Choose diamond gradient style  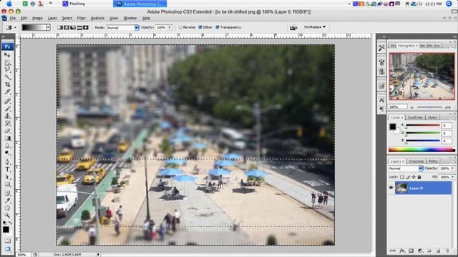(86, 27)
